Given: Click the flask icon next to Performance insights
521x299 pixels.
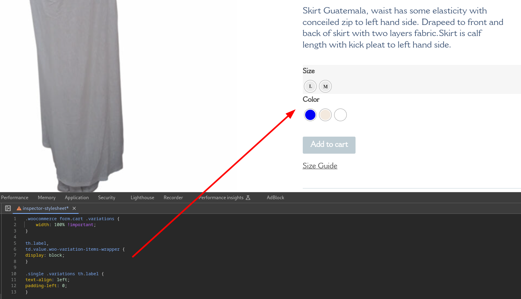Looking at the screenshot, I should (x=248, y=198).
